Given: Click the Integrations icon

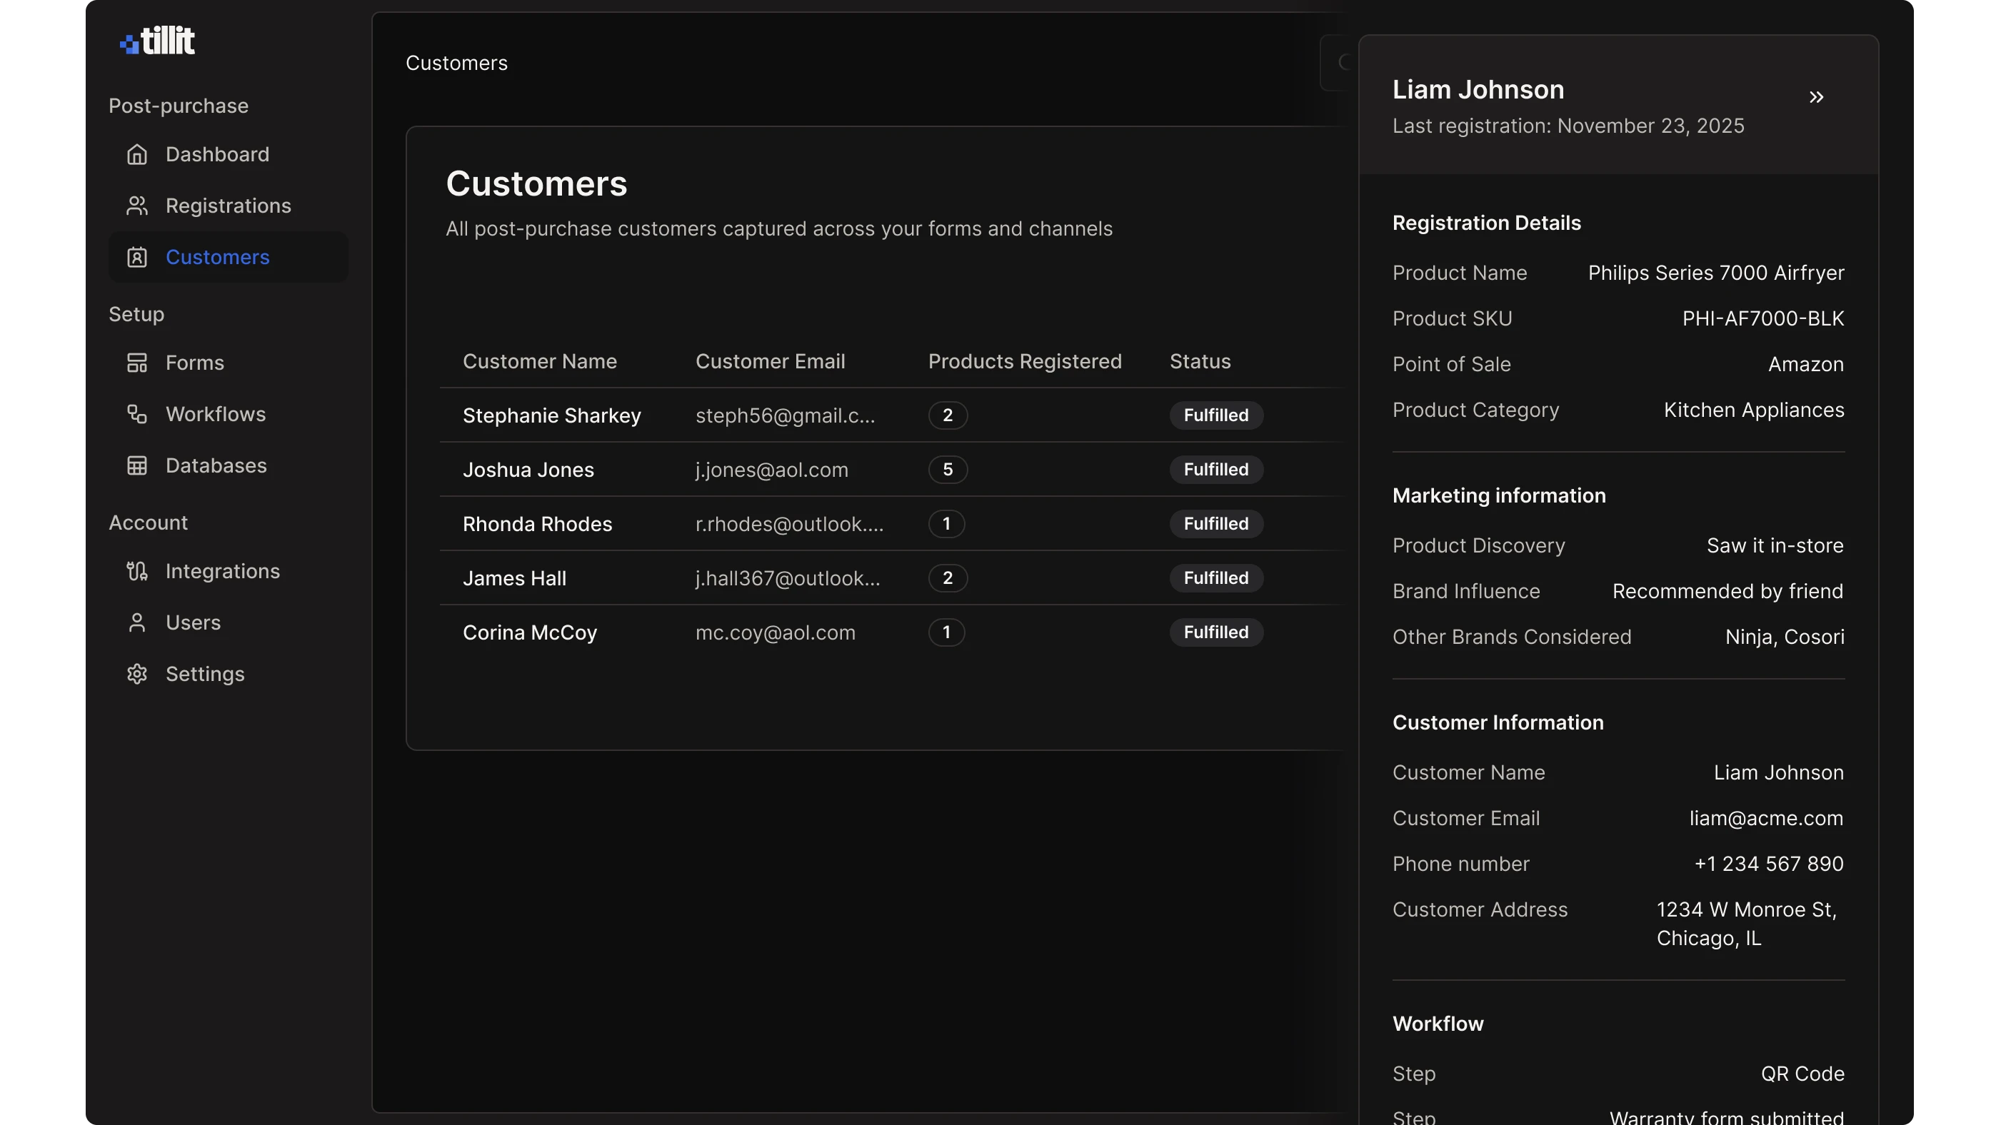Looking at the screenshot, I should click(136, 572).
